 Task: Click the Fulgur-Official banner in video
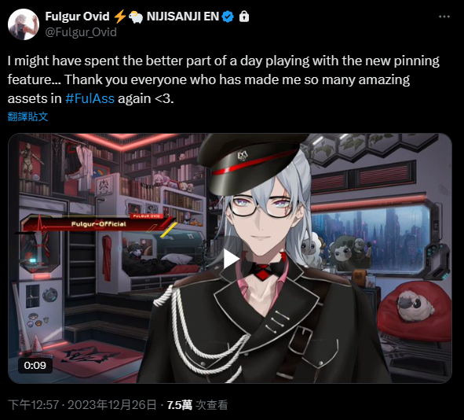(x=99, y=224)
